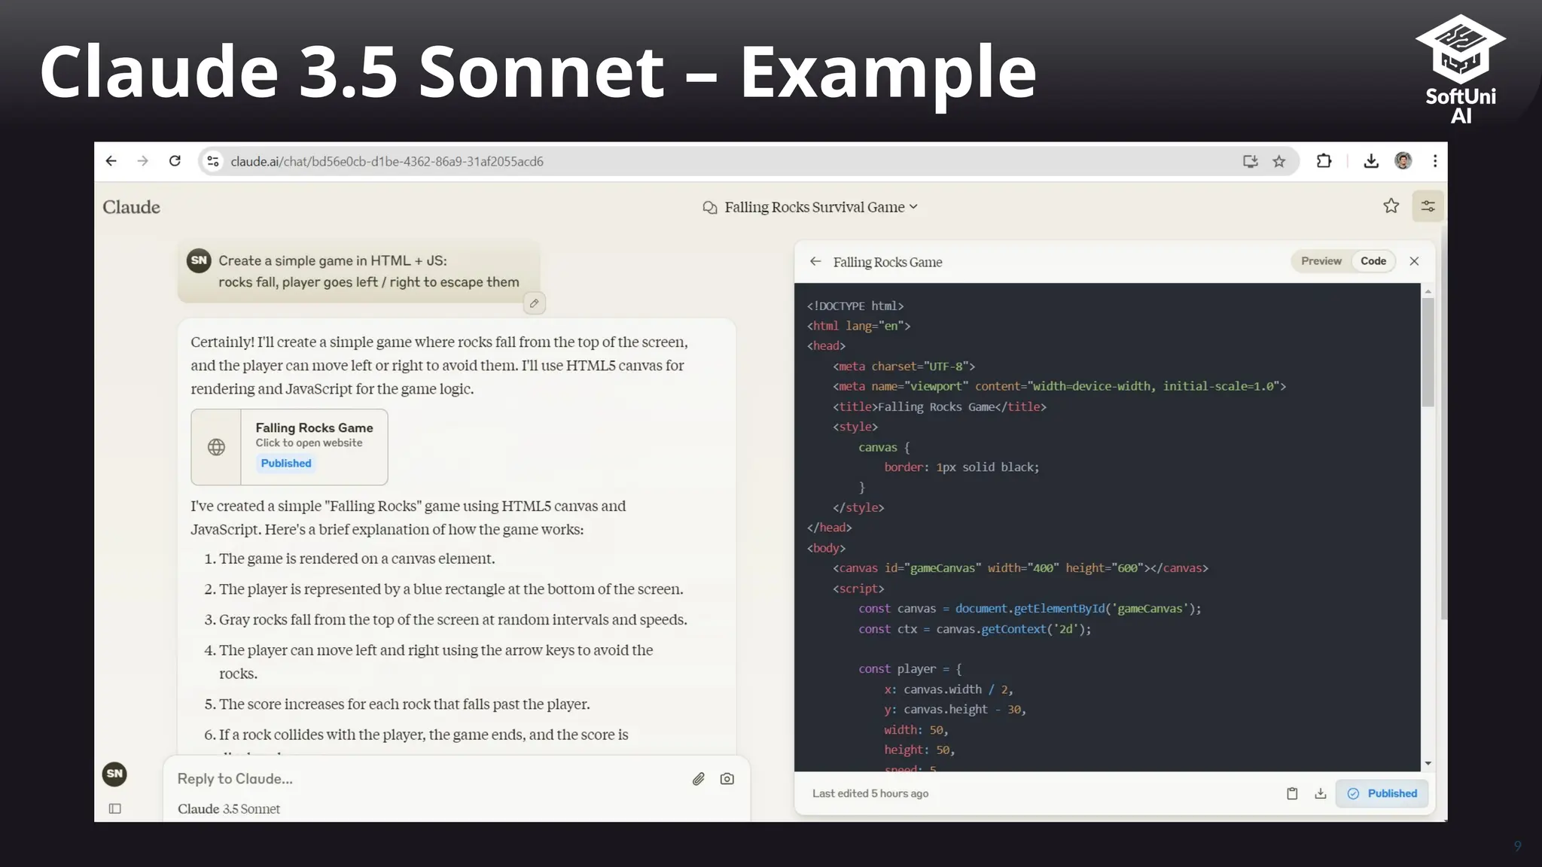Screen dimensions: 1542x867
Task: Click list item about blue rectangle player
Action: coord(451,589)
